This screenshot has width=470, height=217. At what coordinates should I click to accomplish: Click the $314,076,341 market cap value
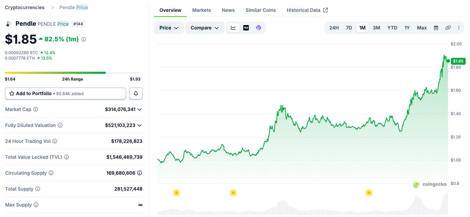tap(120, 109)
